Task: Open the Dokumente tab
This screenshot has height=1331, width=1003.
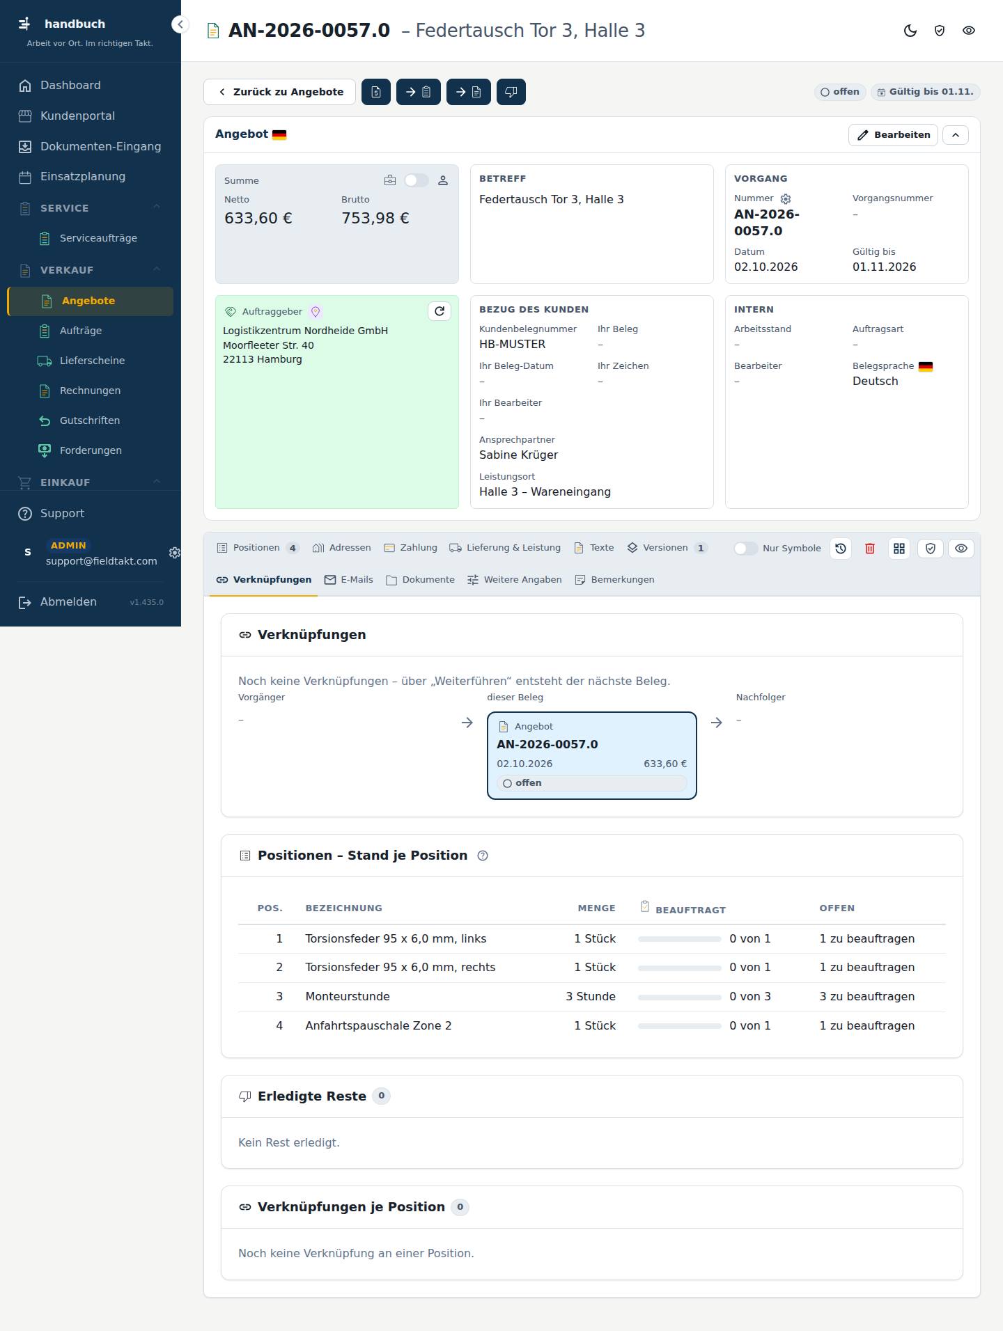Action: (421, 580)
